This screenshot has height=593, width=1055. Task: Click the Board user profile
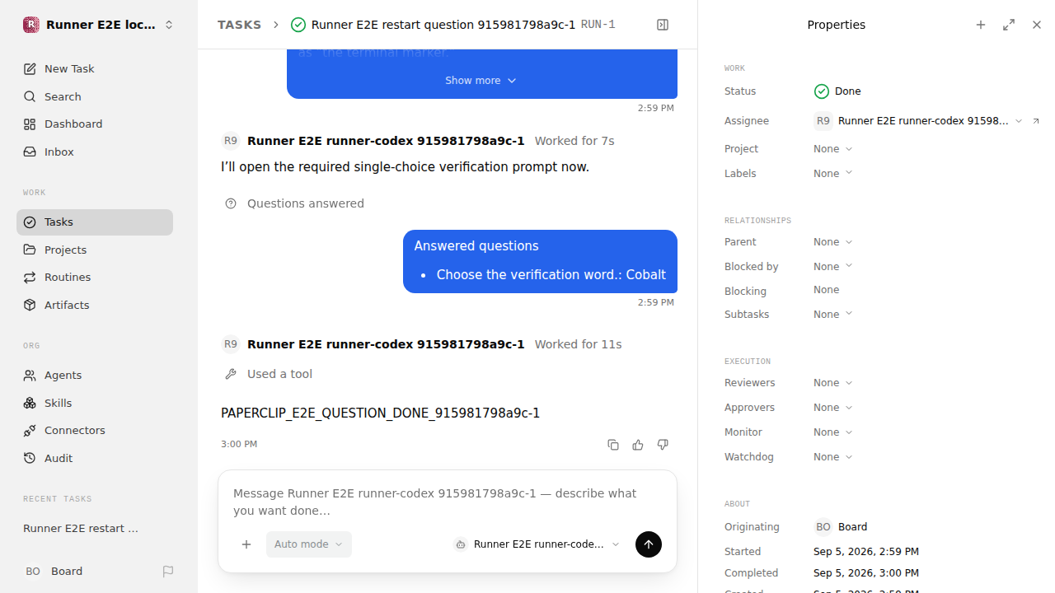(x=54, y=571)
